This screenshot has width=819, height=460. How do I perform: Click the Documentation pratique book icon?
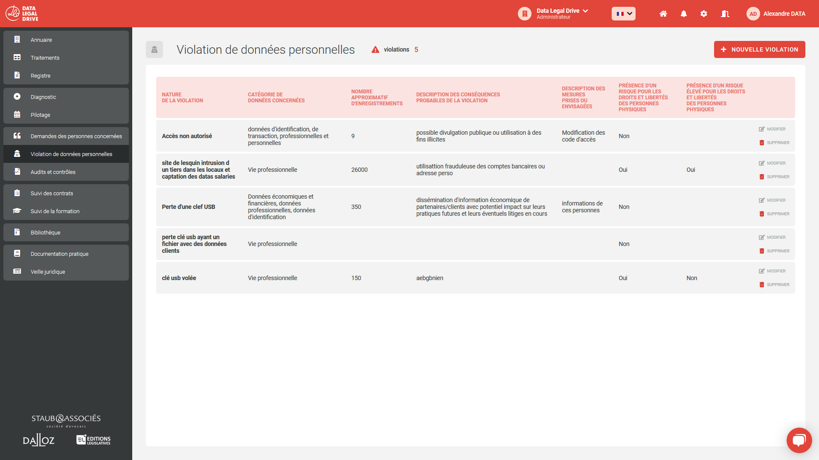(17, 254)
